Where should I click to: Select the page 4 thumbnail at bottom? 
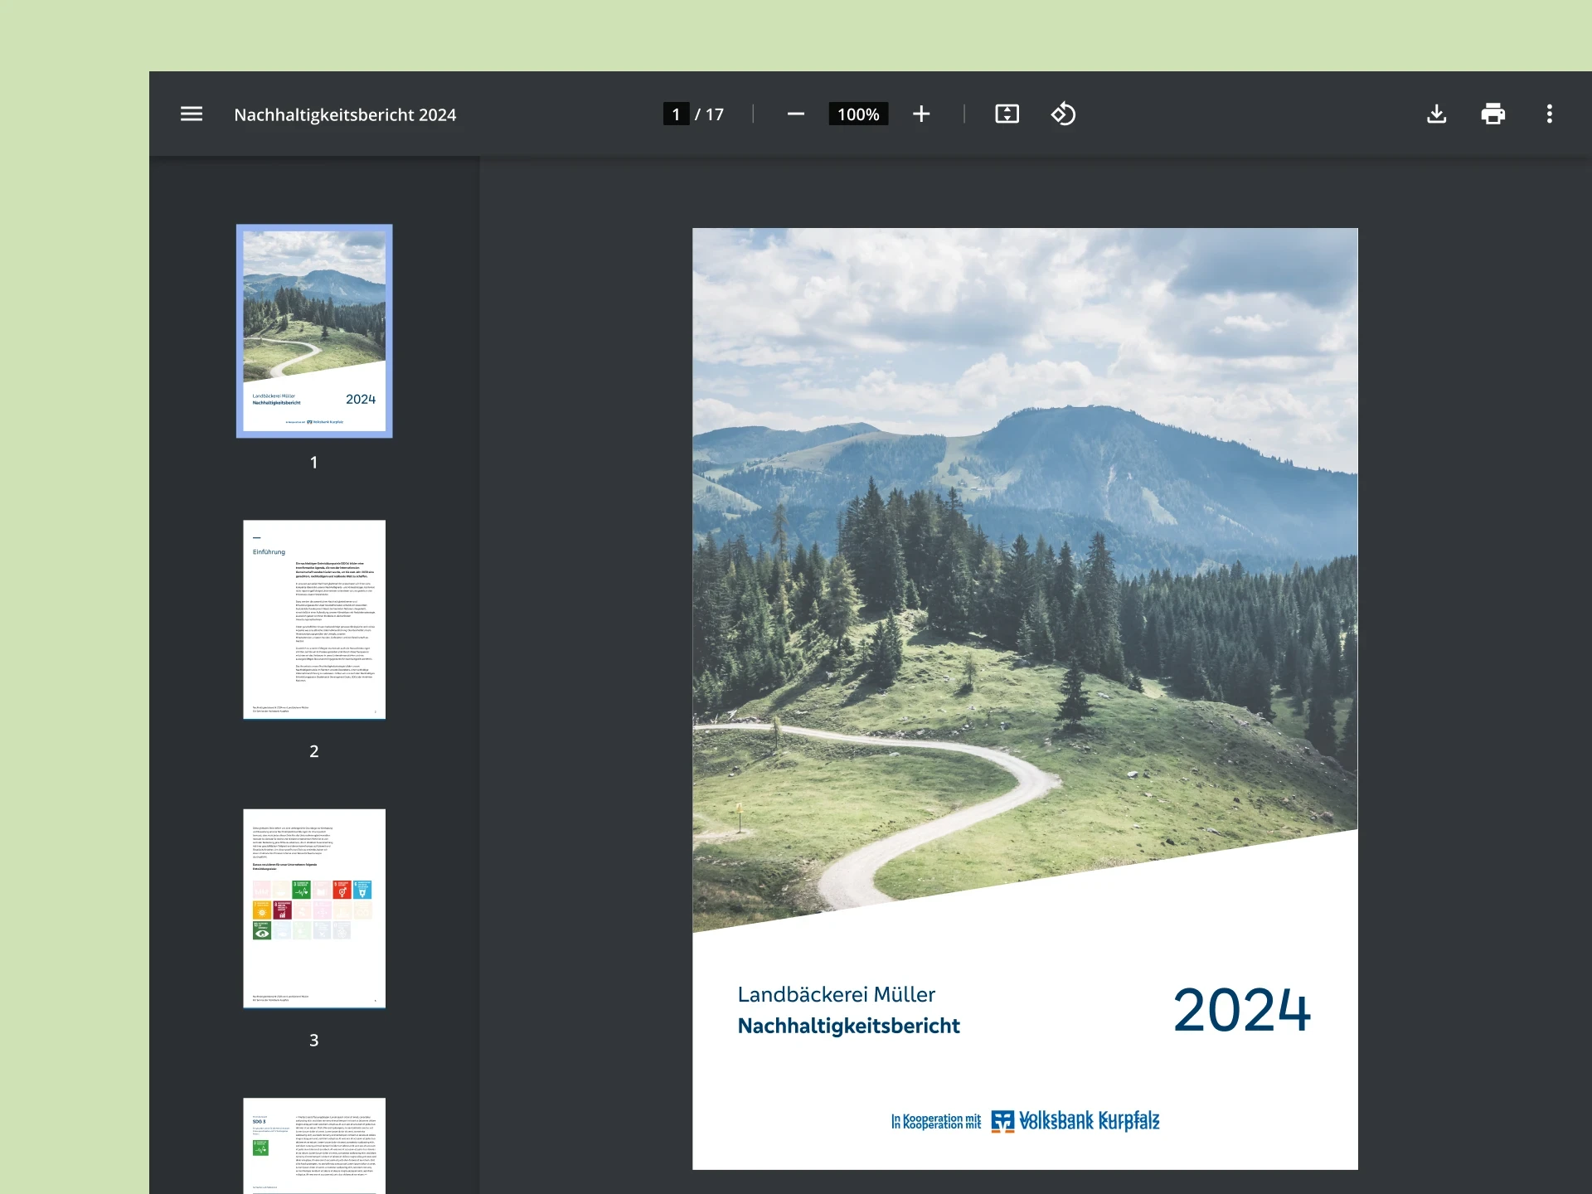(314, 1146)
